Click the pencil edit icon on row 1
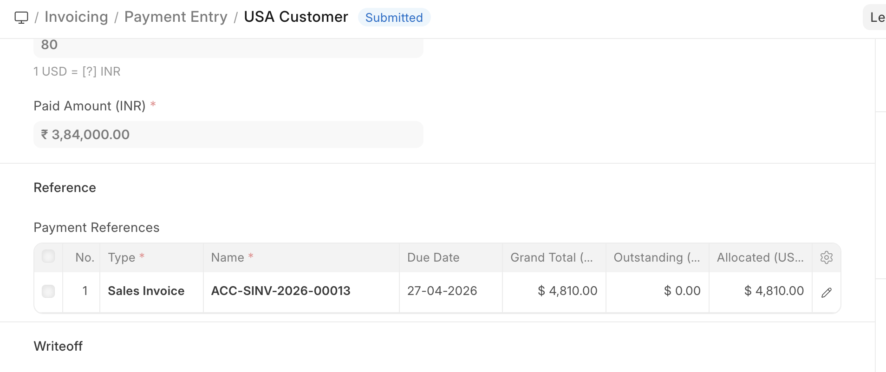The height and width of the screenshot is (372, 886). click(x=827, y=293)
